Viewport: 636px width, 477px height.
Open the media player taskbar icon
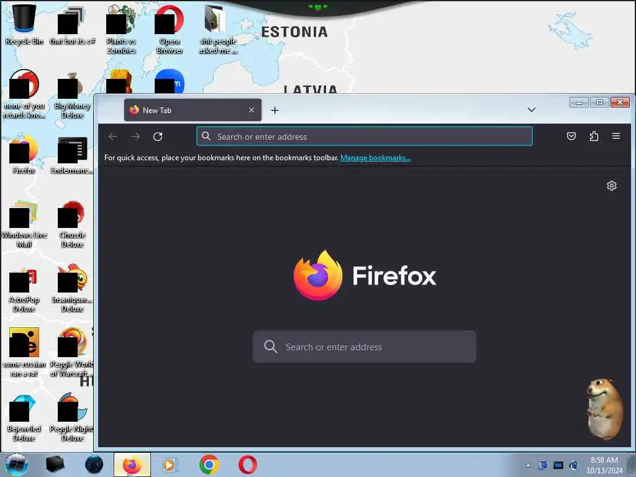(x=170, y=465)
